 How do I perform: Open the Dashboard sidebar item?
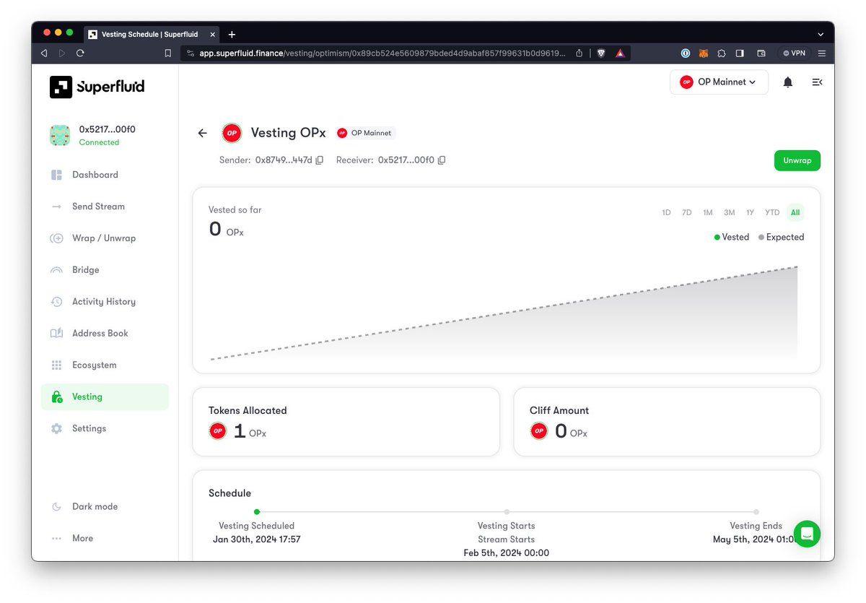(105, 175)
